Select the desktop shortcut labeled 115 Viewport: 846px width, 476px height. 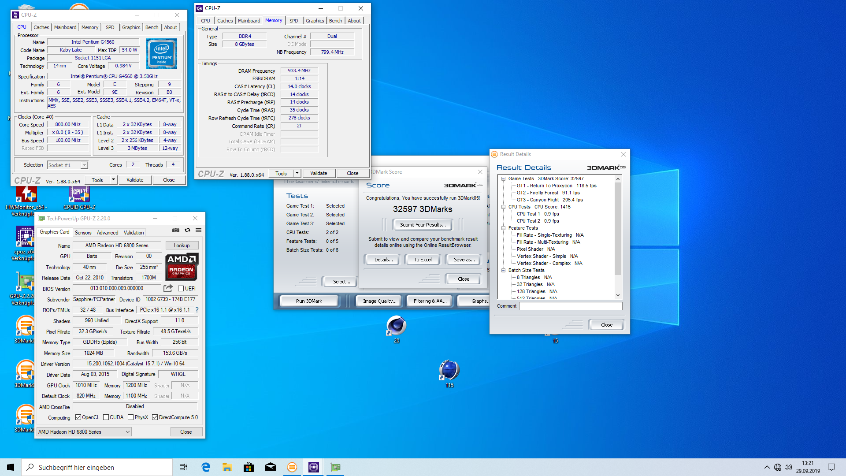pyautogui.click(x=449, y=374)
